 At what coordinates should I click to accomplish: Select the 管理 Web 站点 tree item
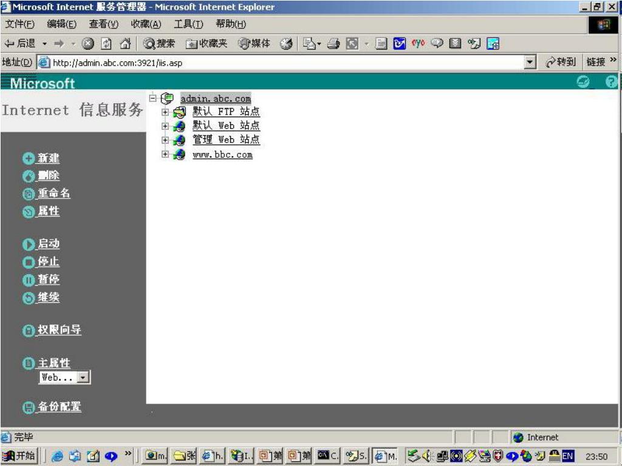226,140
